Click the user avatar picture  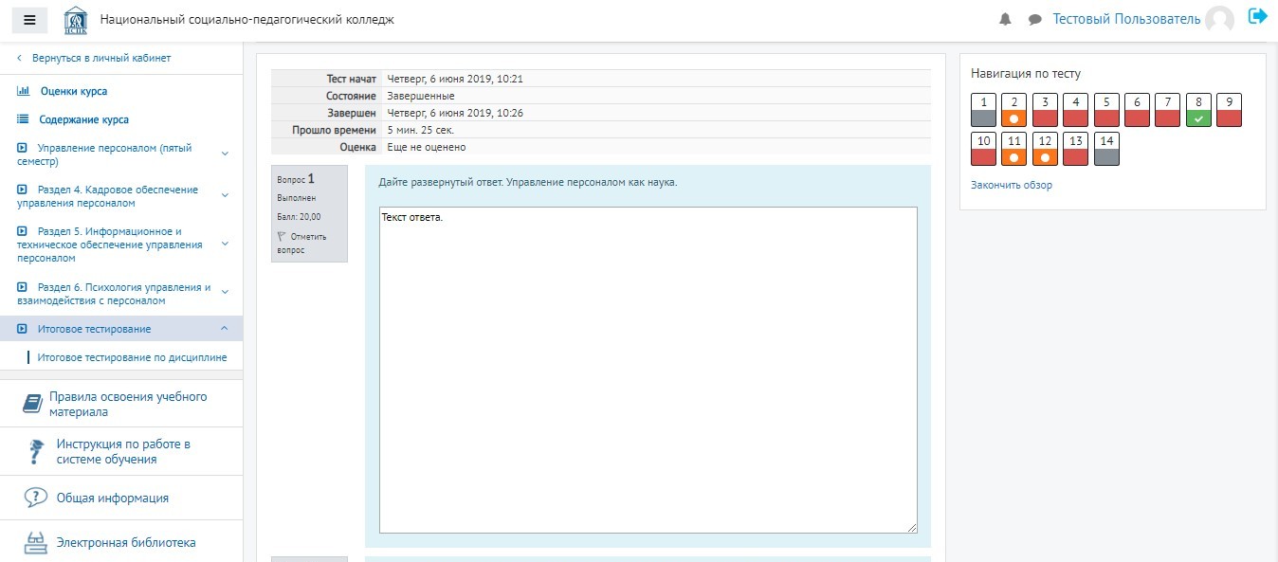(1219, 20)
